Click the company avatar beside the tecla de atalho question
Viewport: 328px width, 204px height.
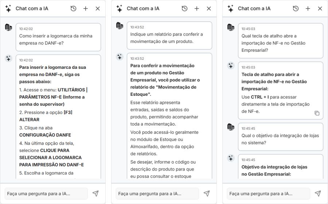231,27
